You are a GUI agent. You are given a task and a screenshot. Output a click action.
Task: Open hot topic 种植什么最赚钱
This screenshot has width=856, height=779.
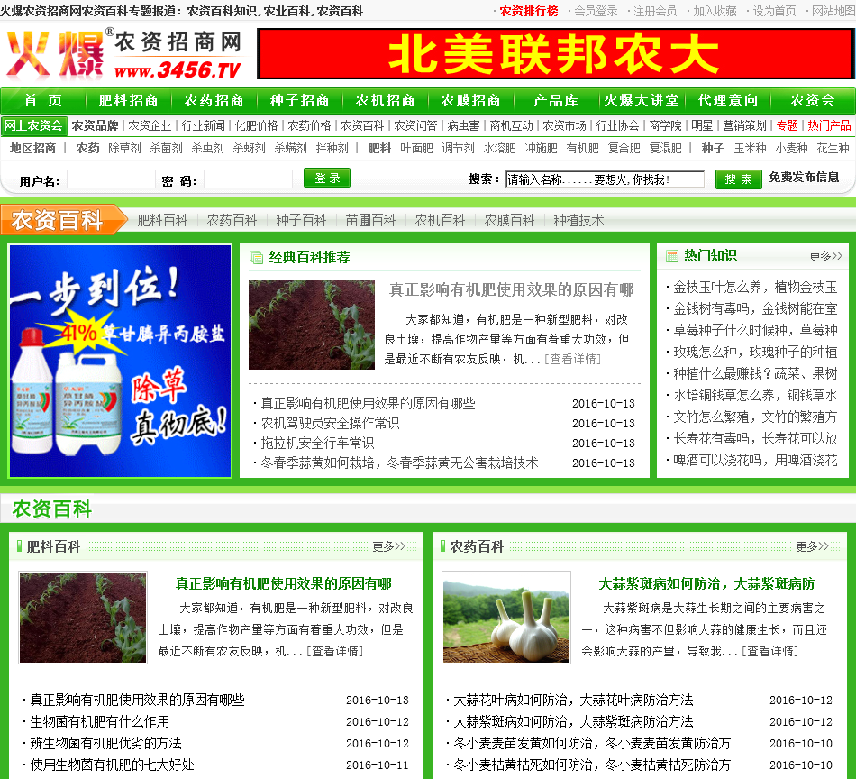[x=755, y=373]
